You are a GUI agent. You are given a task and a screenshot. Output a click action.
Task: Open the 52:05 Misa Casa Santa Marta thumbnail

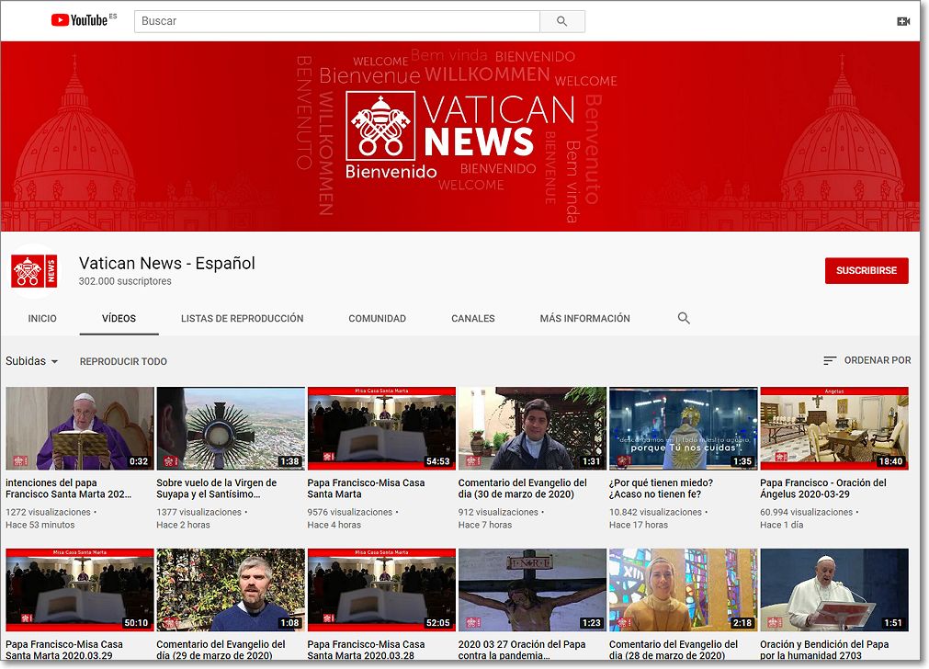point(381,590)
